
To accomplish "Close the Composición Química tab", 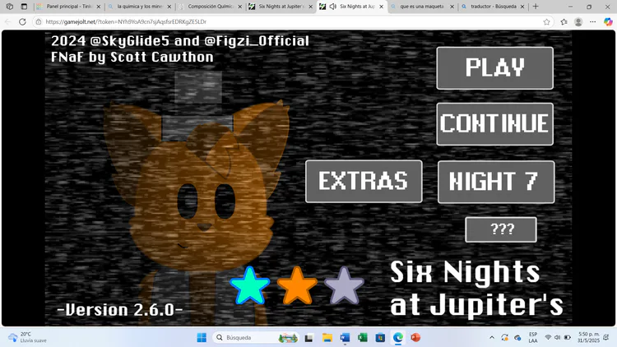I will [x=239, y=7].
